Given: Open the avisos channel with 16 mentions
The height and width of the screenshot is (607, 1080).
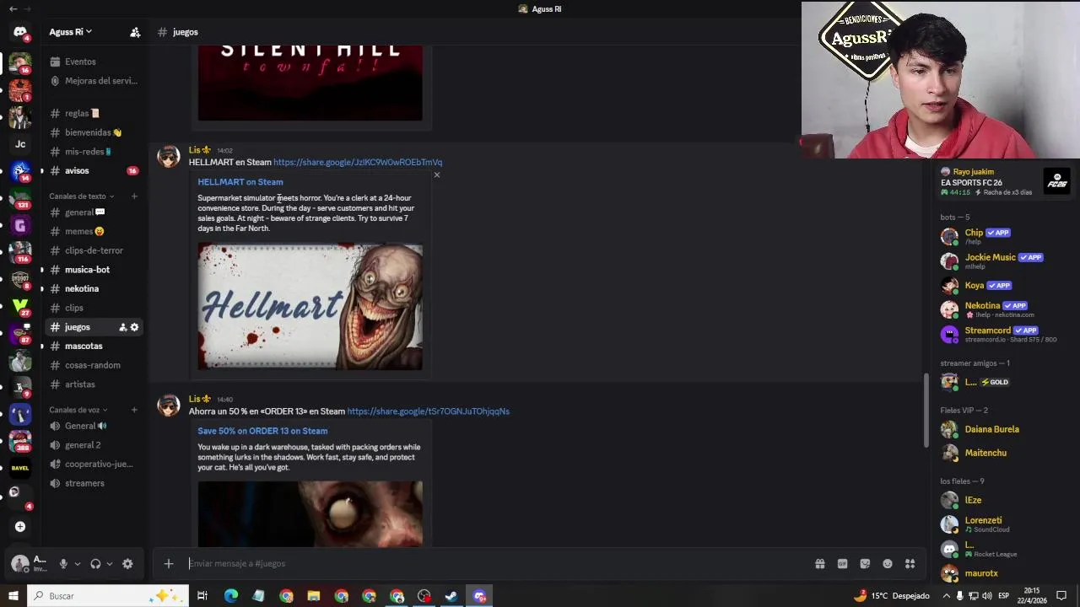Looking at the screenshot, I should [x=93, y=171].
